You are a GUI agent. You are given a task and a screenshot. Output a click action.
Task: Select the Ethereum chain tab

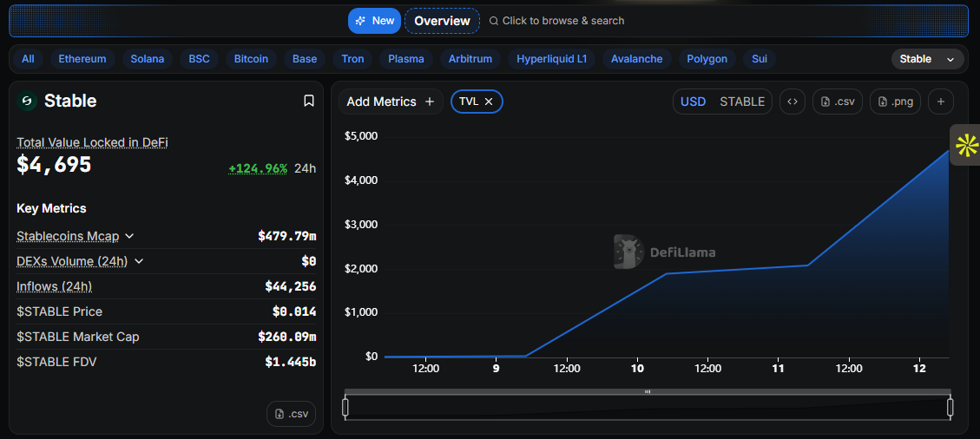82,59
